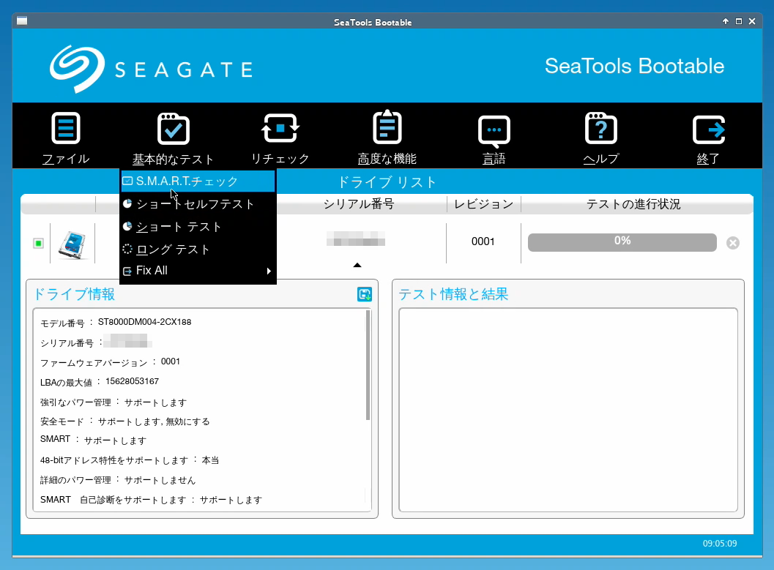Open the ヘルプ question mark icon
Viewport: 774px width, 570px height.
pos(600,128)
